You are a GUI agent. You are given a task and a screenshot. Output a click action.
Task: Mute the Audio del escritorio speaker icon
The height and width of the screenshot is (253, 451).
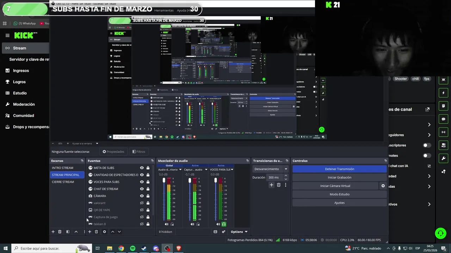166,224
